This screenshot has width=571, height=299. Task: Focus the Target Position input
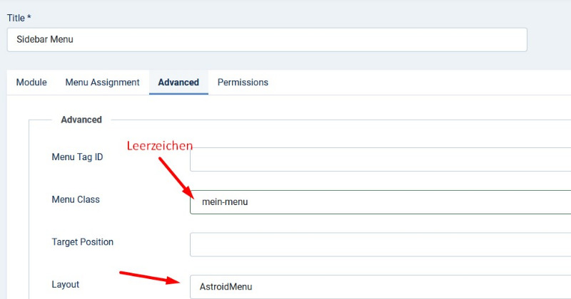tap(380, 244)
